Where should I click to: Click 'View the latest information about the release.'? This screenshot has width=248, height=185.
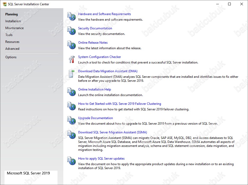(x=110, y=48)
